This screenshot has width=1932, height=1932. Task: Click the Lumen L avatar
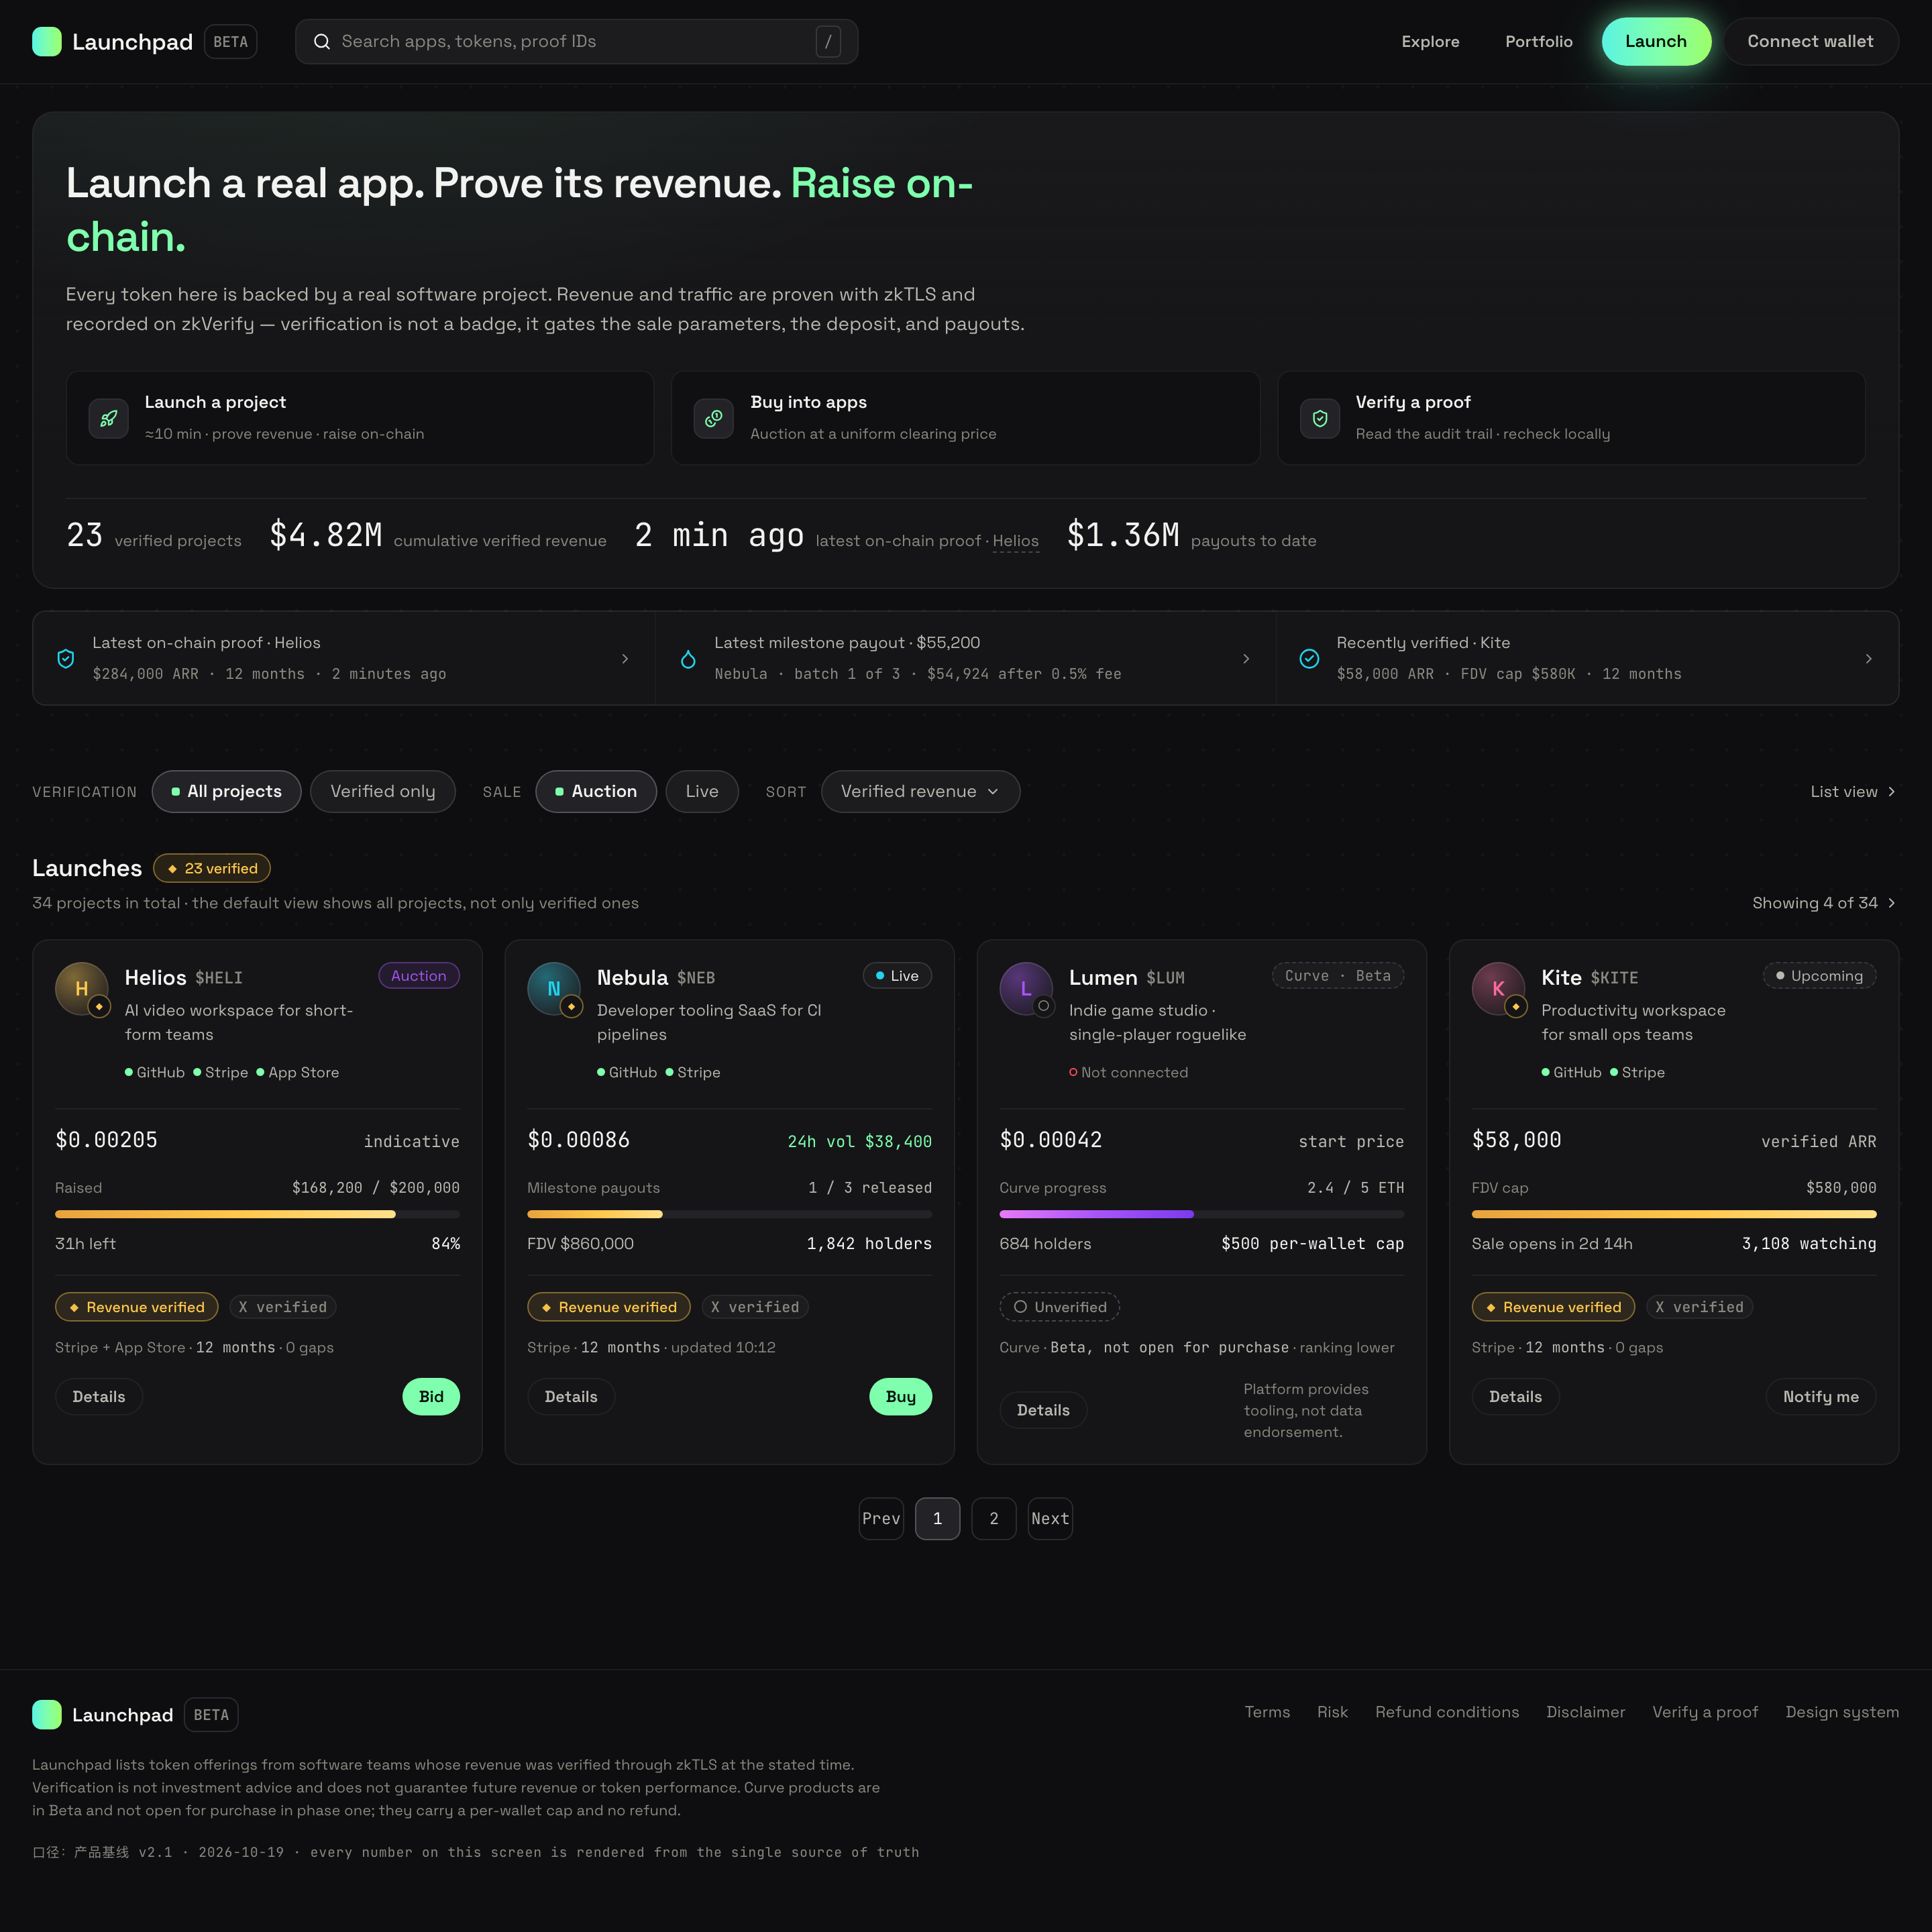pyautogui.click(x=1026, y=988)
